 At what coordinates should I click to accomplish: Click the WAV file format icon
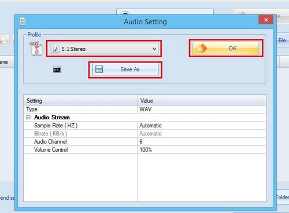[x=36, y=48]
